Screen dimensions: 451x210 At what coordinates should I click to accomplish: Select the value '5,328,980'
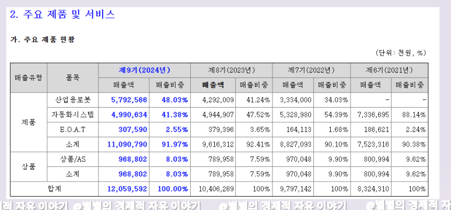(x=296, y=115)
